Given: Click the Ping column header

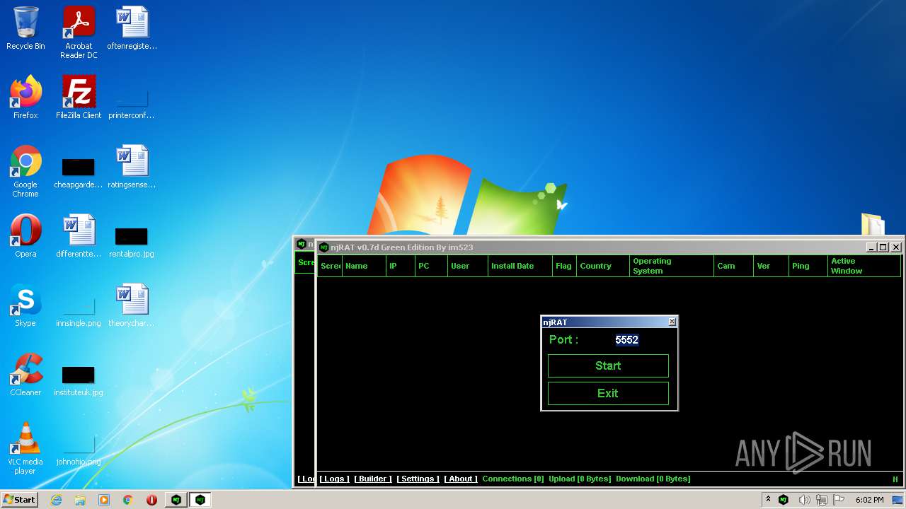Looking at the screenshot, I should point(808,266).
